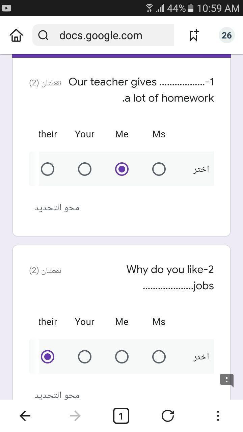The height and width of the screenshot is (432, 243).
Task: Select "Ms" radio for question 1
Action: (x=159, y=169)
